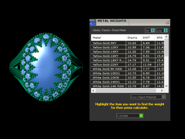Click the Calculate button
The width and height of the screenshot is (185, 139).
[130, 115]
